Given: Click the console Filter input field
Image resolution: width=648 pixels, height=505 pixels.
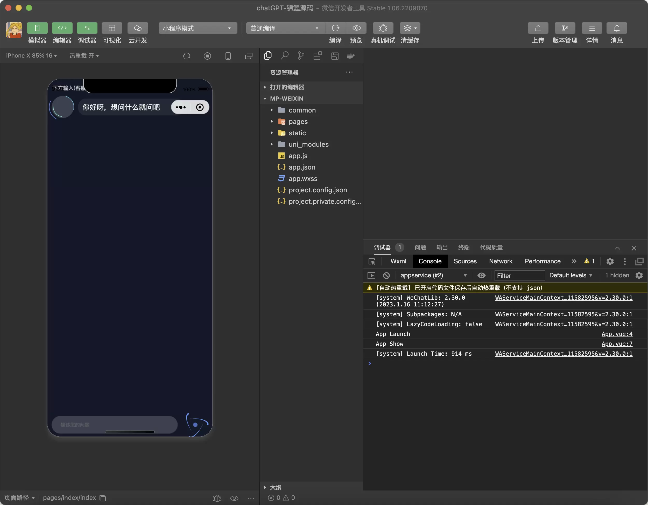Looking at the screenshot, I should pos(519,275).
